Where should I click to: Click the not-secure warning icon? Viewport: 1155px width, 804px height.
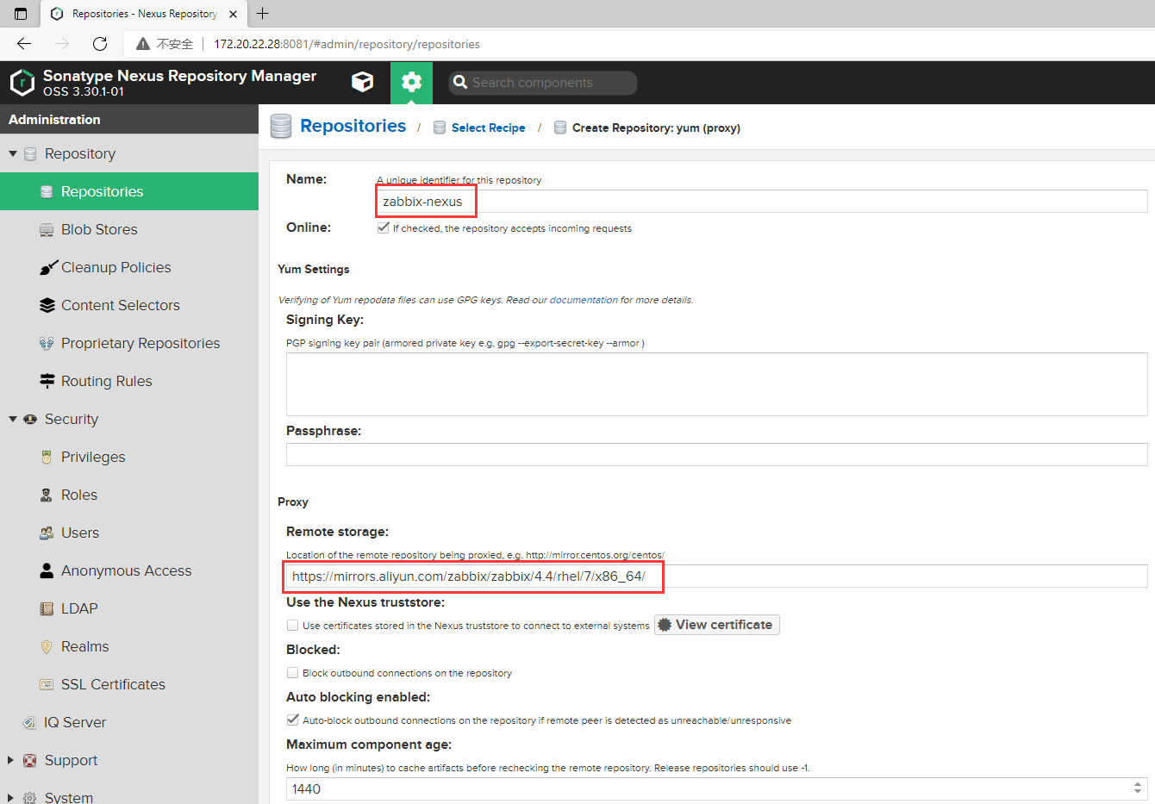pos(143,44)
